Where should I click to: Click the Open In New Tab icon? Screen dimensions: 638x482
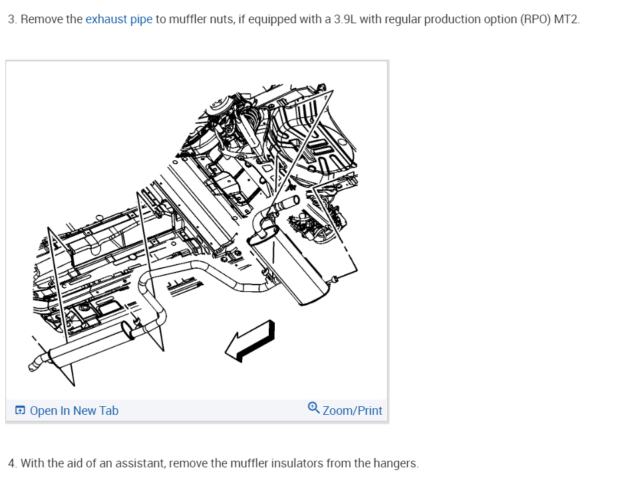pos(20,410)
